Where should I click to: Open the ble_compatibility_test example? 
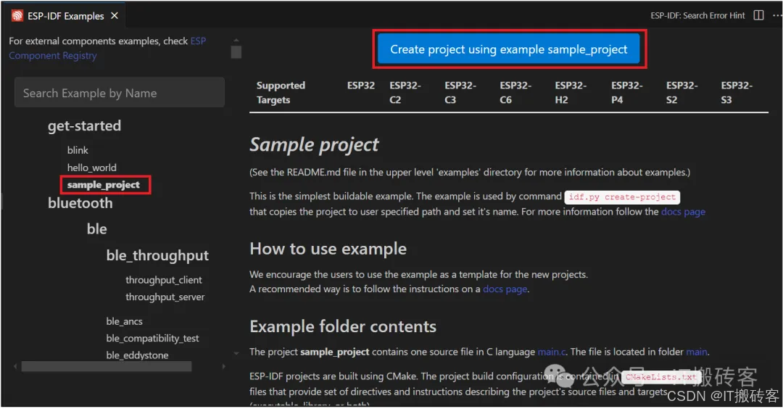point(152,338)
